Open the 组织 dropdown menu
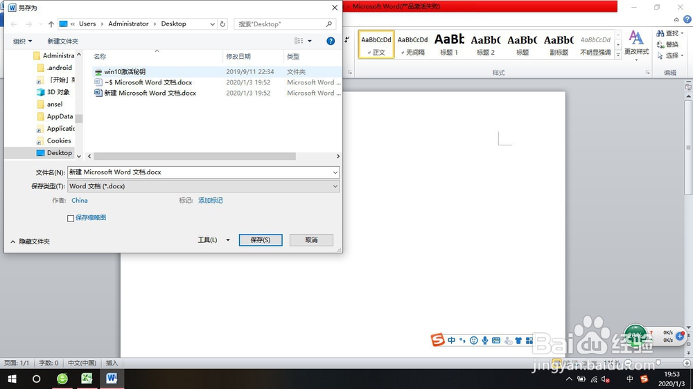Image resolution: width=693 pixels, height=389 pixels. 22,41
